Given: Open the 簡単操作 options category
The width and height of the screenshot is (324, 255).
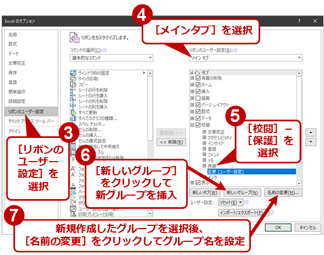Looking at the screenshot, I should (16, 92).
